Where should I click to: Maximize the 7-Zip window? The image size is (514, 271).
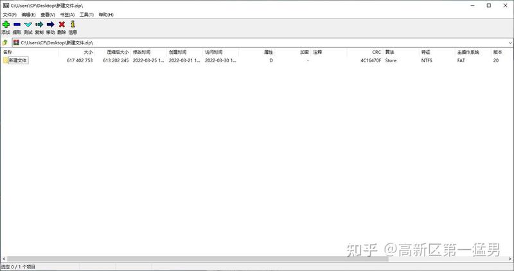coord(489,6)
